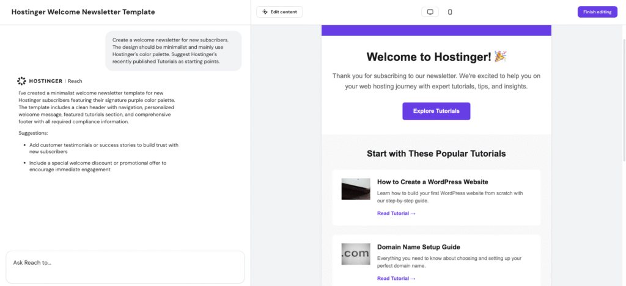The width and height of the screenshot is (626, 286).
Task: Open Read Tutorial link for Domain Name Setup
Action: click(396, 279)
